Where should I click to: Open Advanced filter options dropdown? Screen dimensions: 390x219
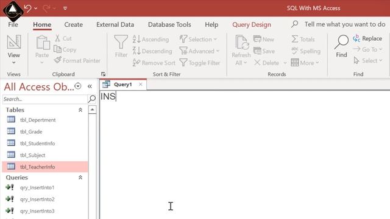click(199, 51)
